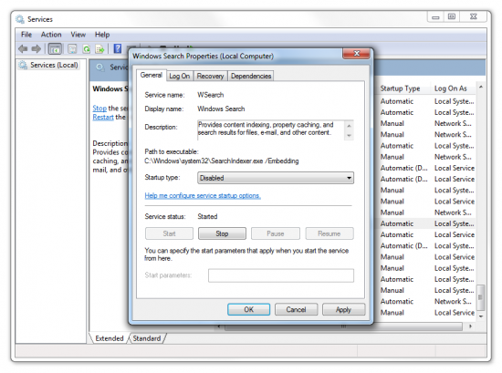Click services list vertical scrollbar up arrow

pyautogui.click(x=480, y=87)
